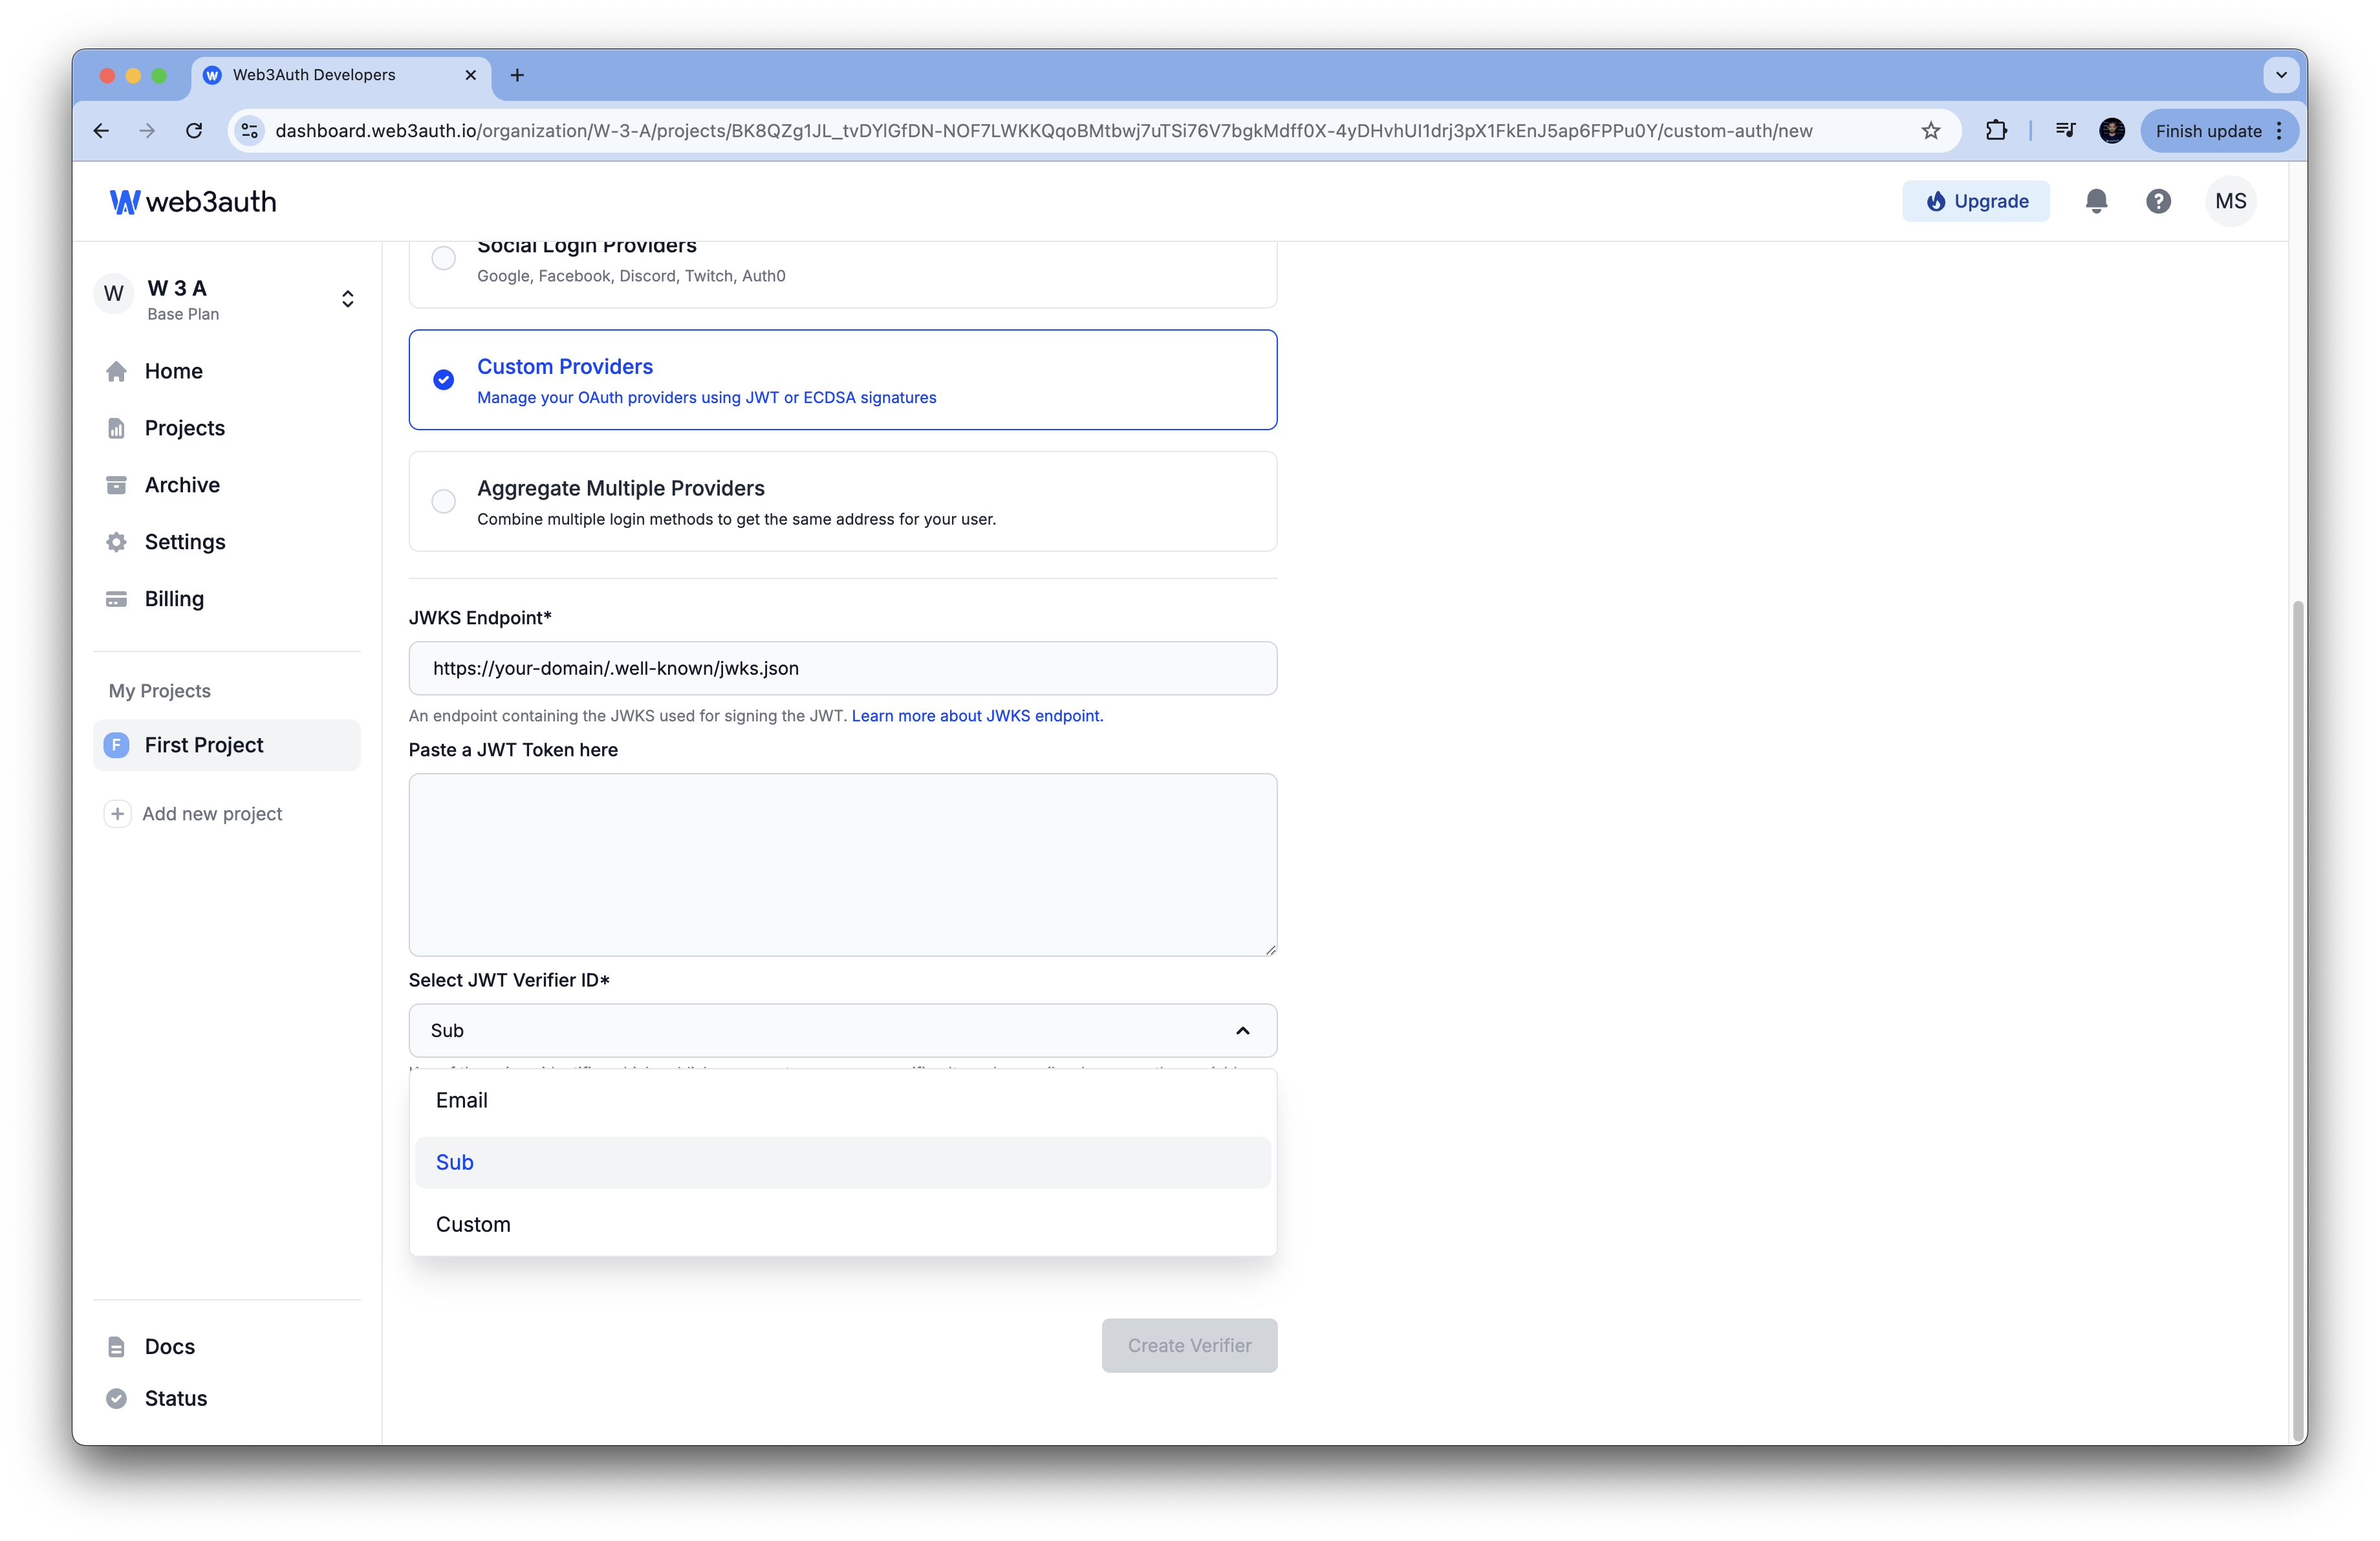The width and height of the screenshot is (2380, 1541).
Task: Click the browser address bar URL
Action: [x=1043, y=131]
